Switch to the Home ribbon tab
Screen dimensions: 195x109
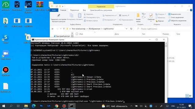(63, 10)
